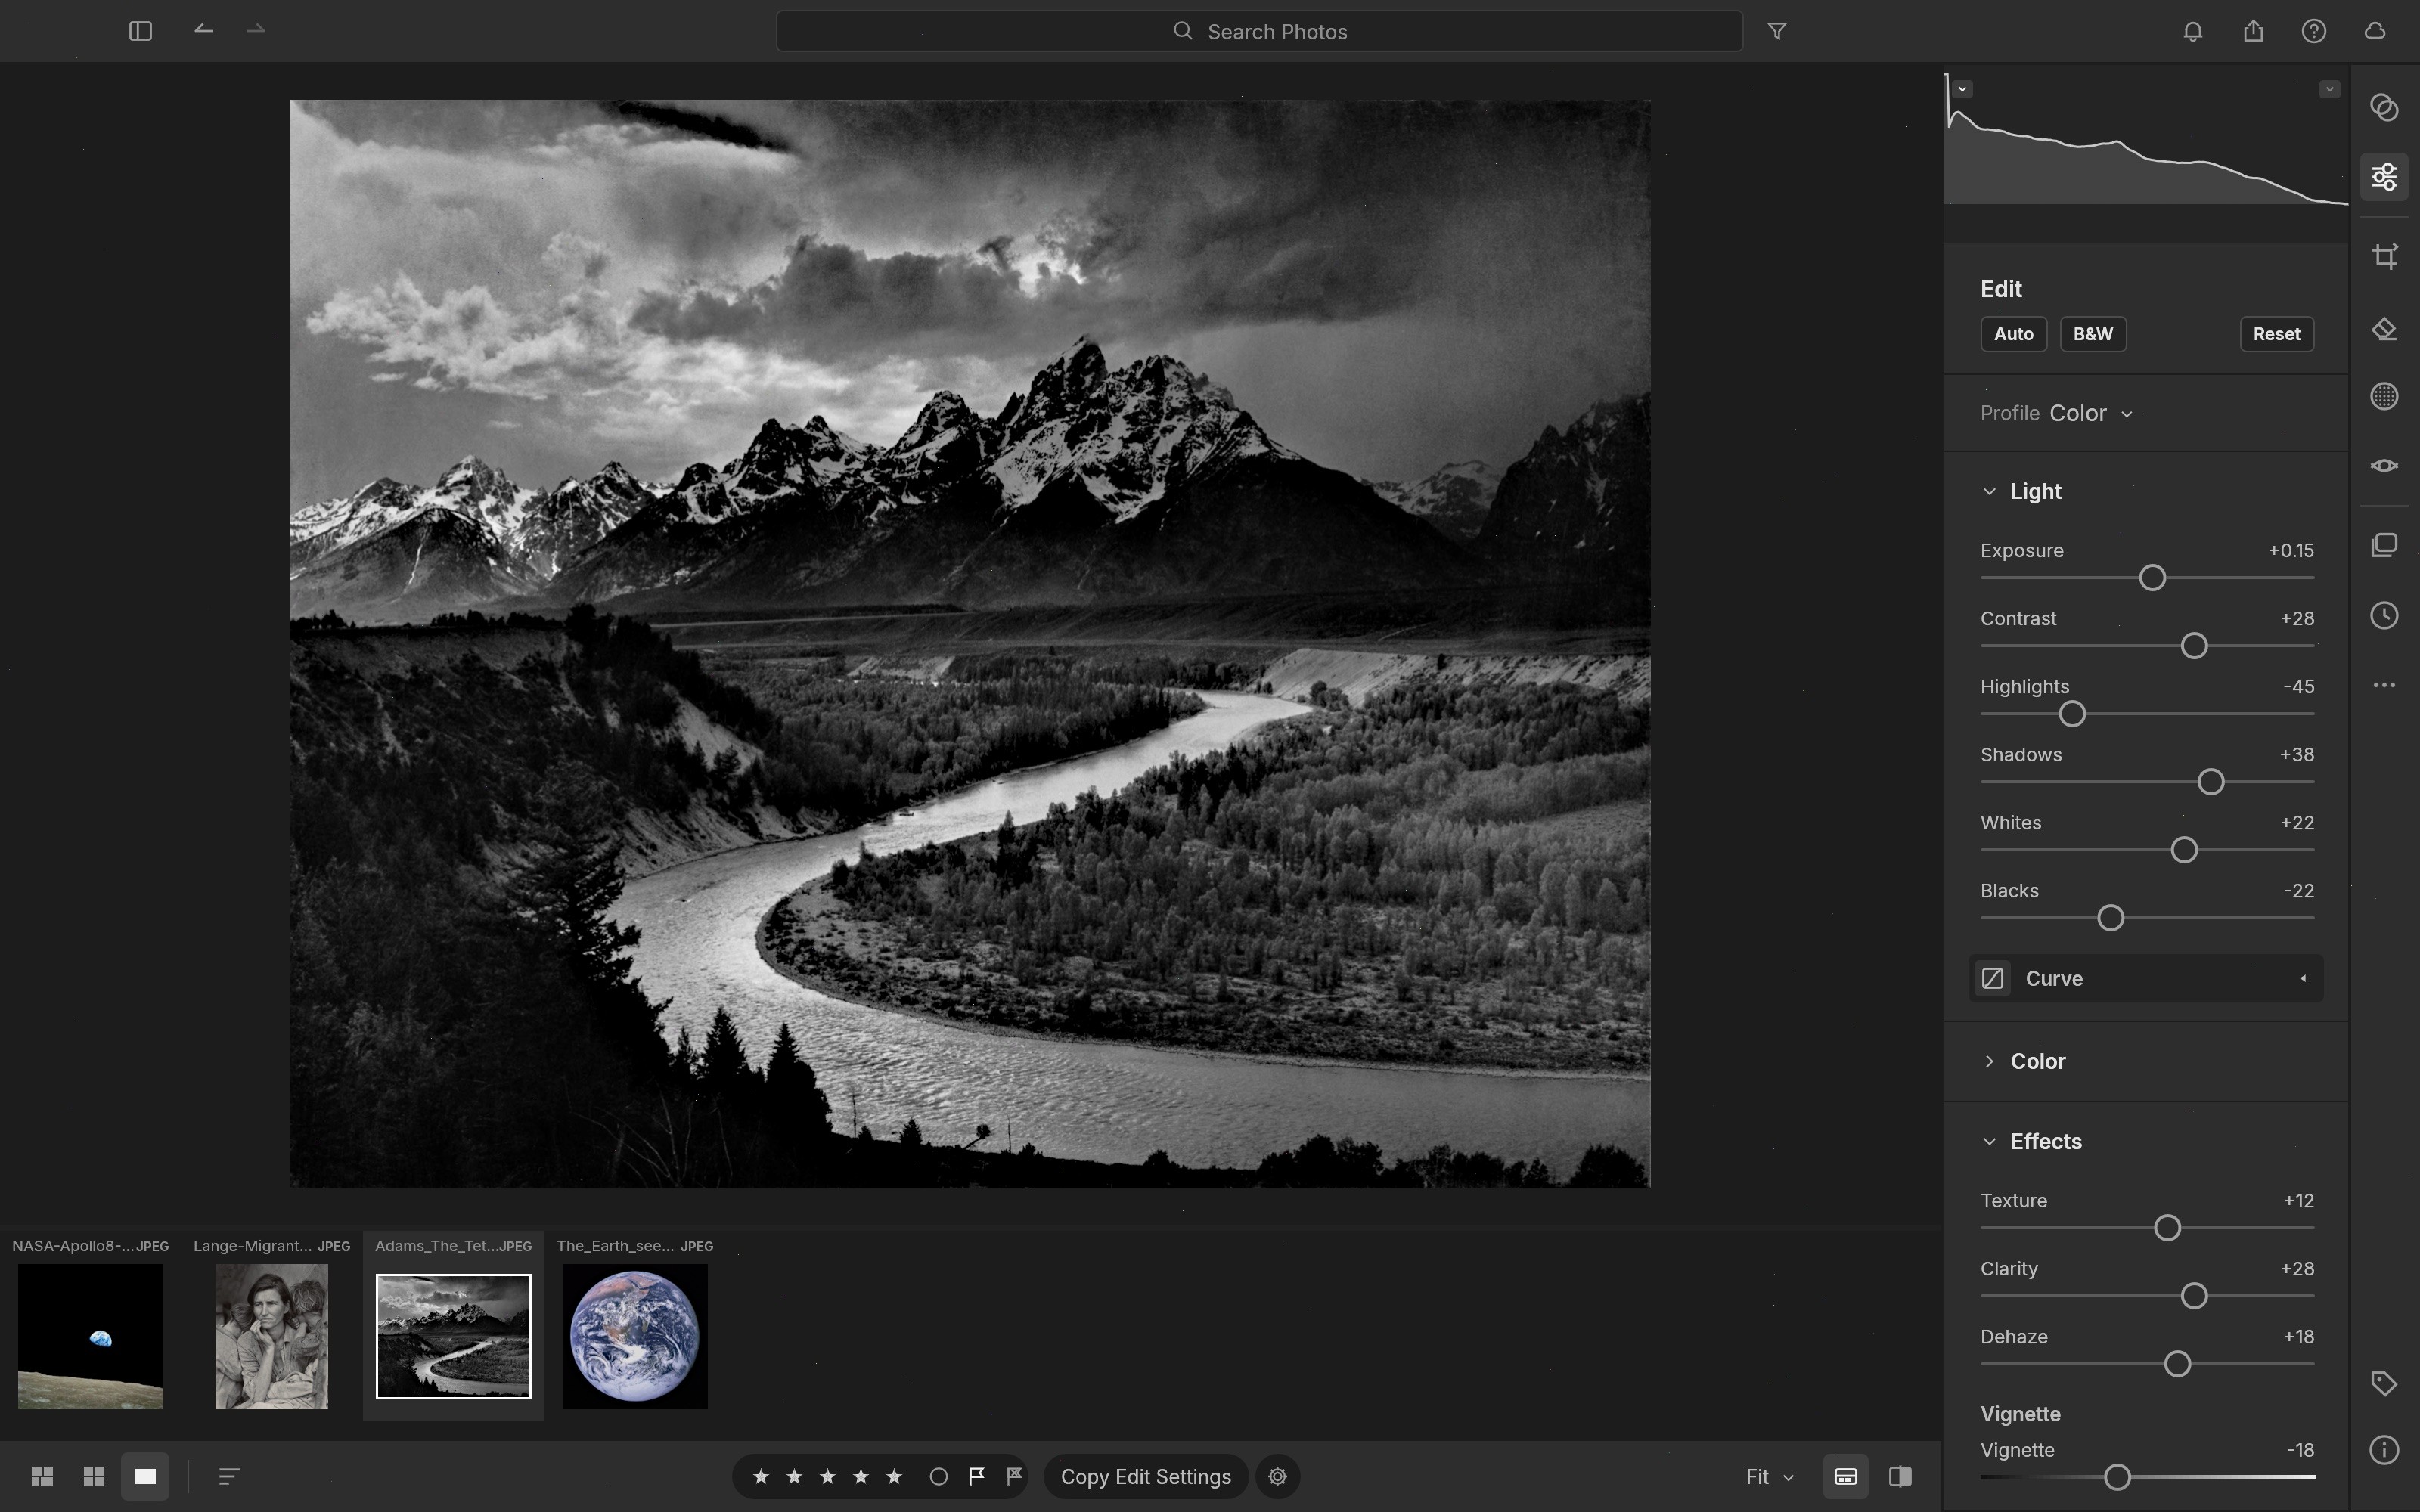
Task: Open the Keywords tag icon
Action: click(2384, 1383)
